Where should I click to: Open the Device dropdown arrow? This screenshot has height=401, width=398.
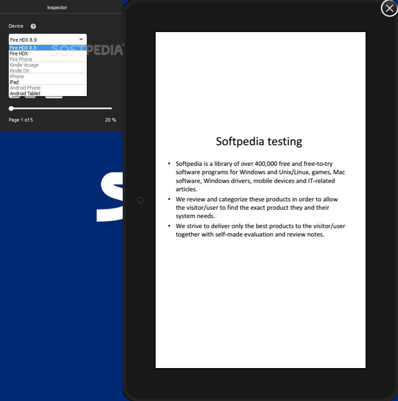[x=81, y=39]
